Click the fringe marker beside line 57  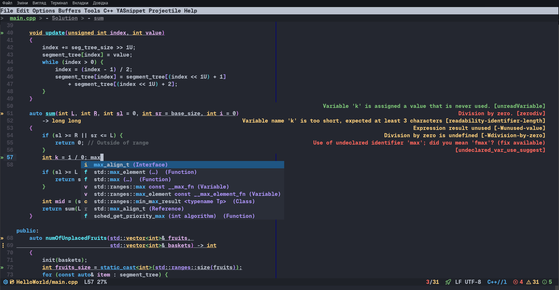coord(2,157)
